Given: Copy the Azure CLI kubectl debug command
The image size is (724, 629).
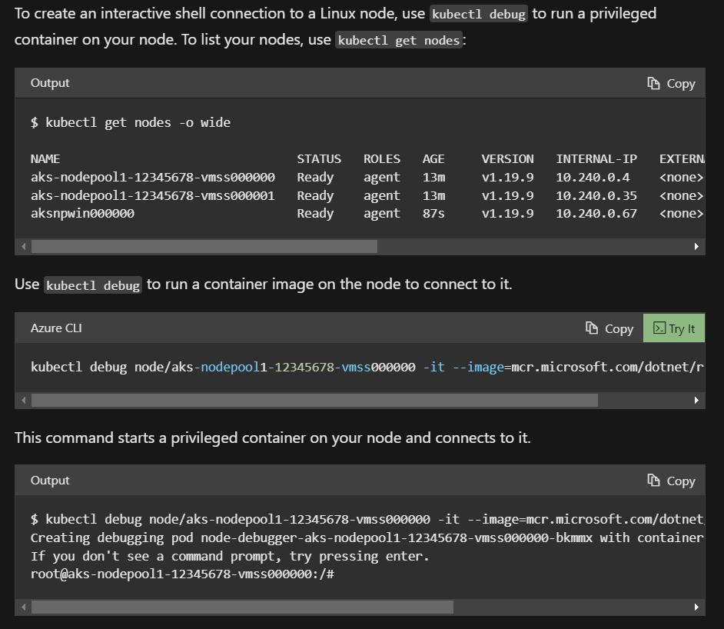Looking at the screenshot, I should (609, 328).
